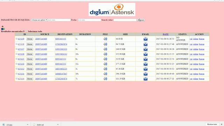Play the audio file for call 425131
Screen dimensions: 224x126
point(105,74)
